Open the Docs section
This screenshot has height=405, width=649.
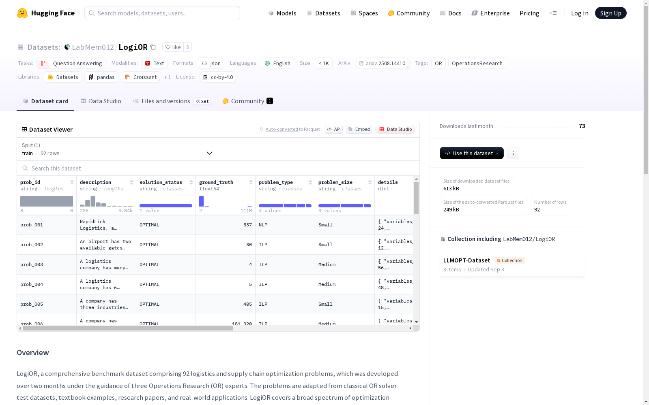[451, 13]
